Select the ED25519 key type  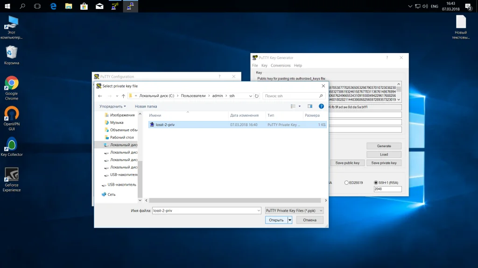pos(346,182)
